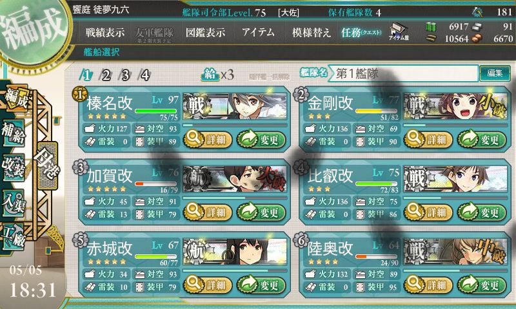
Task: Open the 改装 remodel sidebar icon
Action: coord(14,167)
